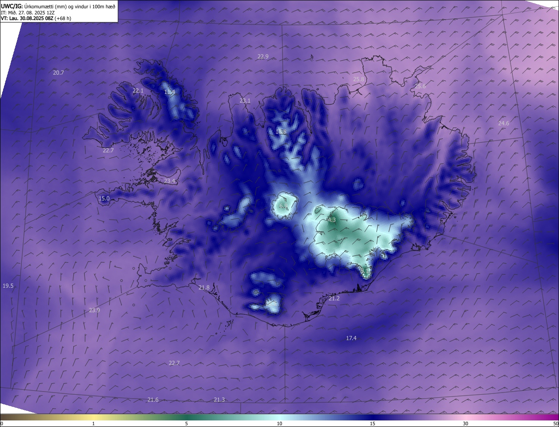Click the yellow segment of the colour scale

[93, 417]
